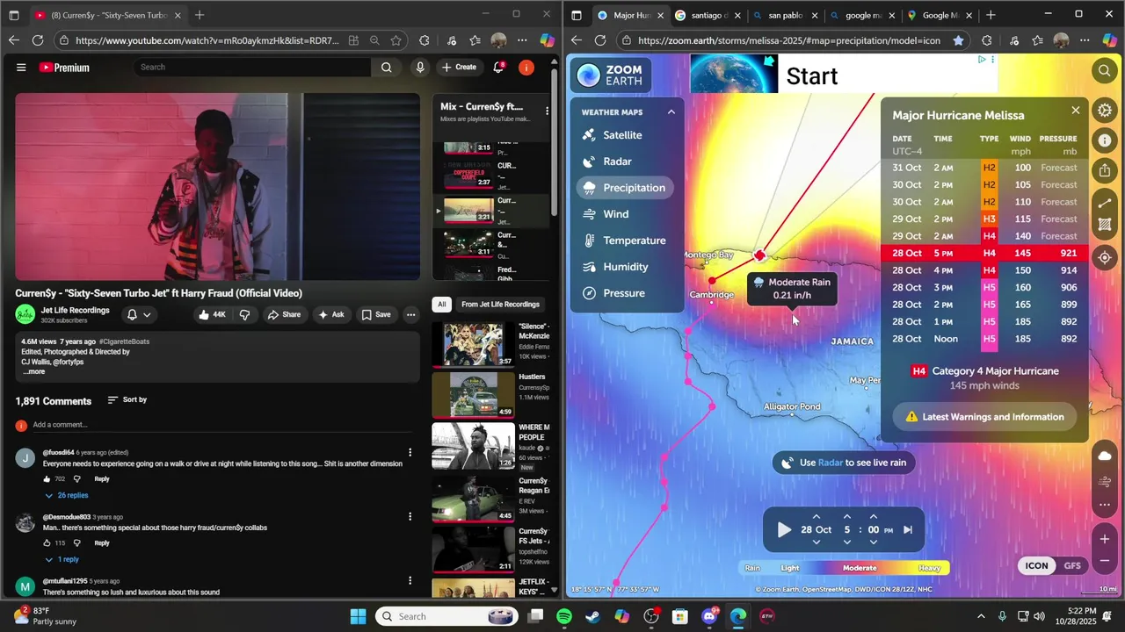Open Zoom Earth settings gear

[1105, 111]
